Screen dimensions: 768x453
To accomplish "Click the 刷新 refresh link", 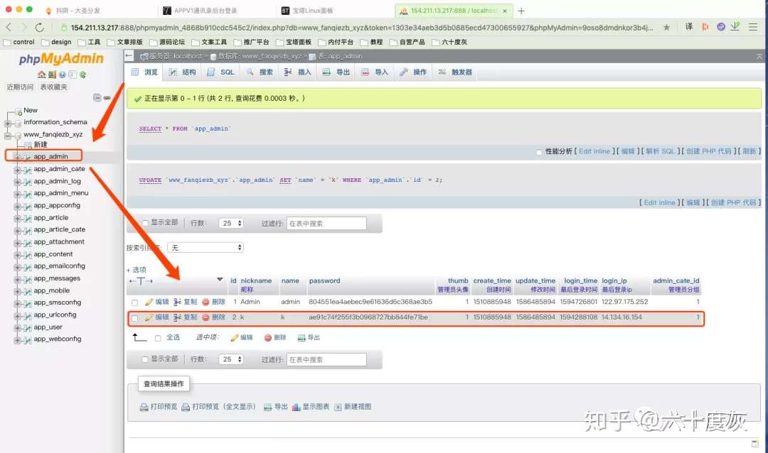I will 750,151.
